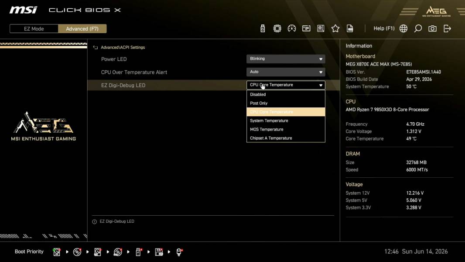Collapse the EZ Digi-Debug LED dropdown
The image size is (465, 262).
coord(286,85)
